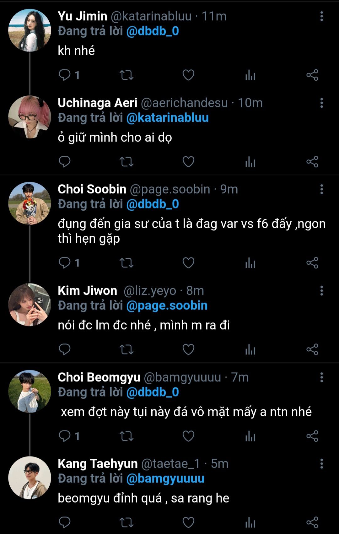The image size is (339, 534).
Task: Reply to Choi Beomgyu's tweet
Action: pyautogui.click(x=65, y=436)
